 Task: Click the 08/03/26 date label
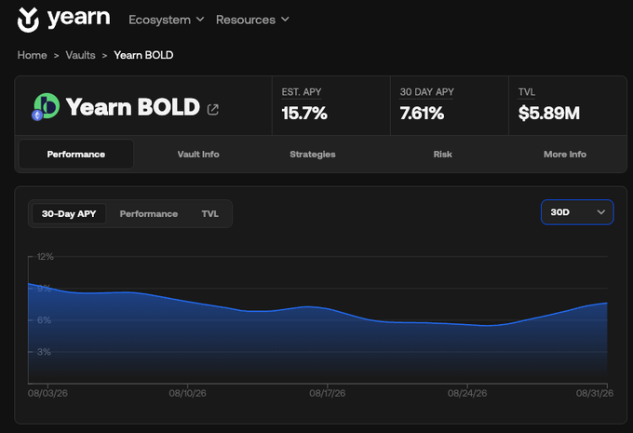[x=47, y=393]
